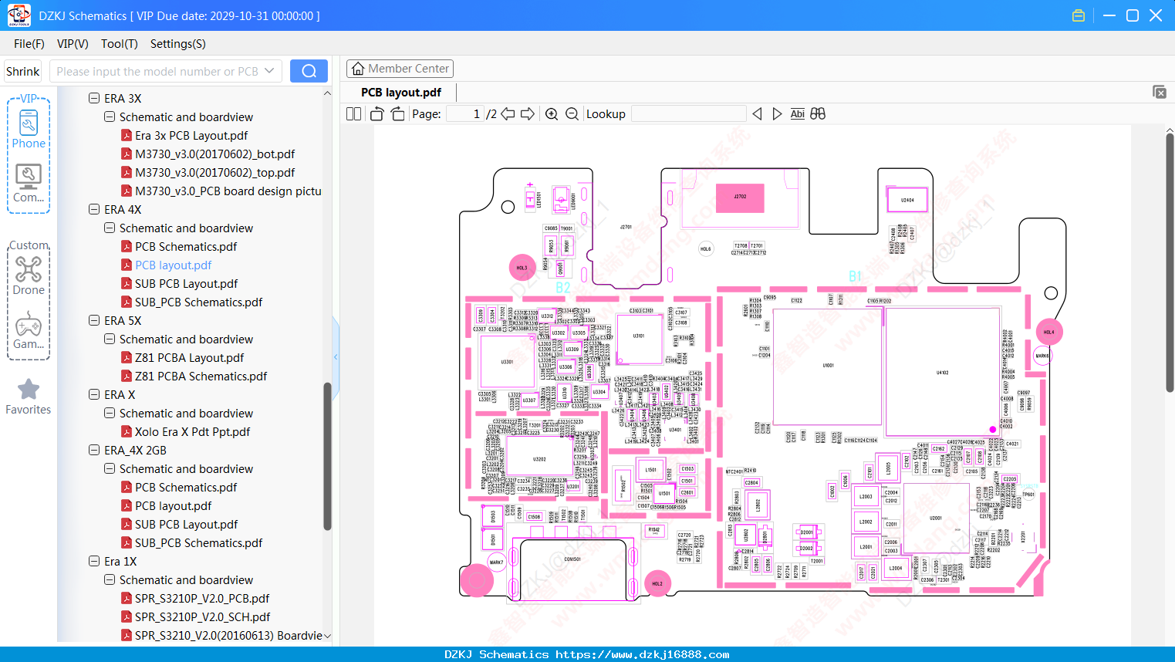Open SPR_S3210P_V2.0_SCH.pdf
Viewport: 1175px width, 662px height.
coord(202,616)
